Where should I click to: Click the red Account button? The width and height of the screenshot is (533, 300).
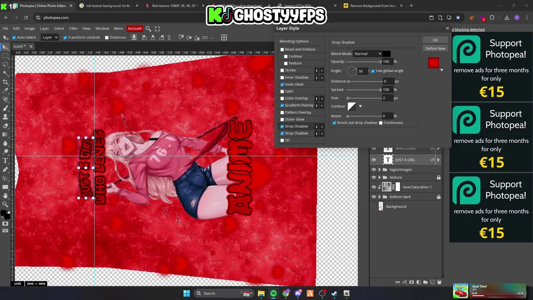(134, 29)
